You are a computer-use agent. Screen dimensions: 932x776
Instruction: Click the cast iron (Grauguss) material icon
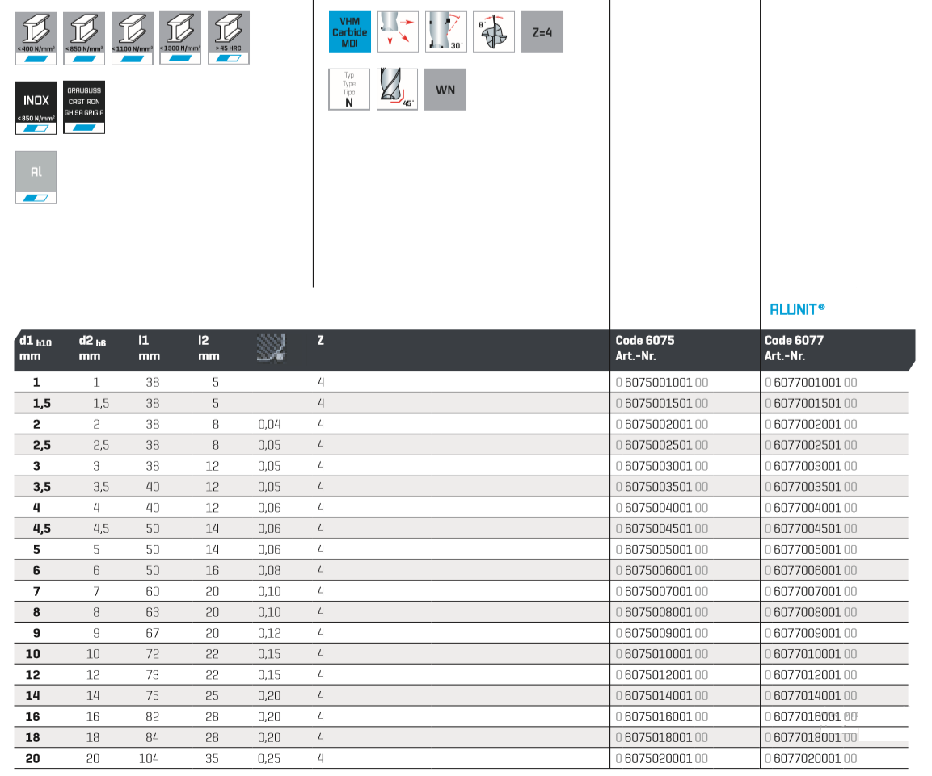click(x=84, y=107)
